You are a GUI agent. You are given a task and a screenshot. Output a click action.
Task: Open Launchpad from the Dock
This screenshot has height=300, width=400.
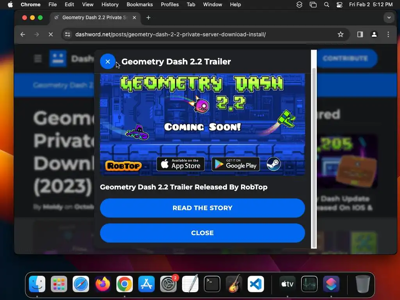tap(59, 284)
